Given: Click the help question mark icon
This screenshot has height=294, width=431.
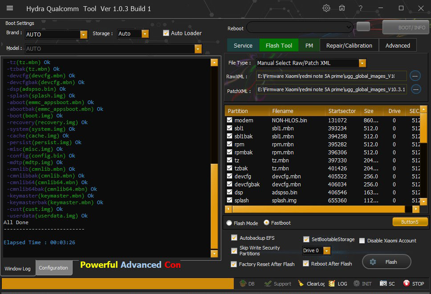Looking at the screenshot, I should coord(361,8).
